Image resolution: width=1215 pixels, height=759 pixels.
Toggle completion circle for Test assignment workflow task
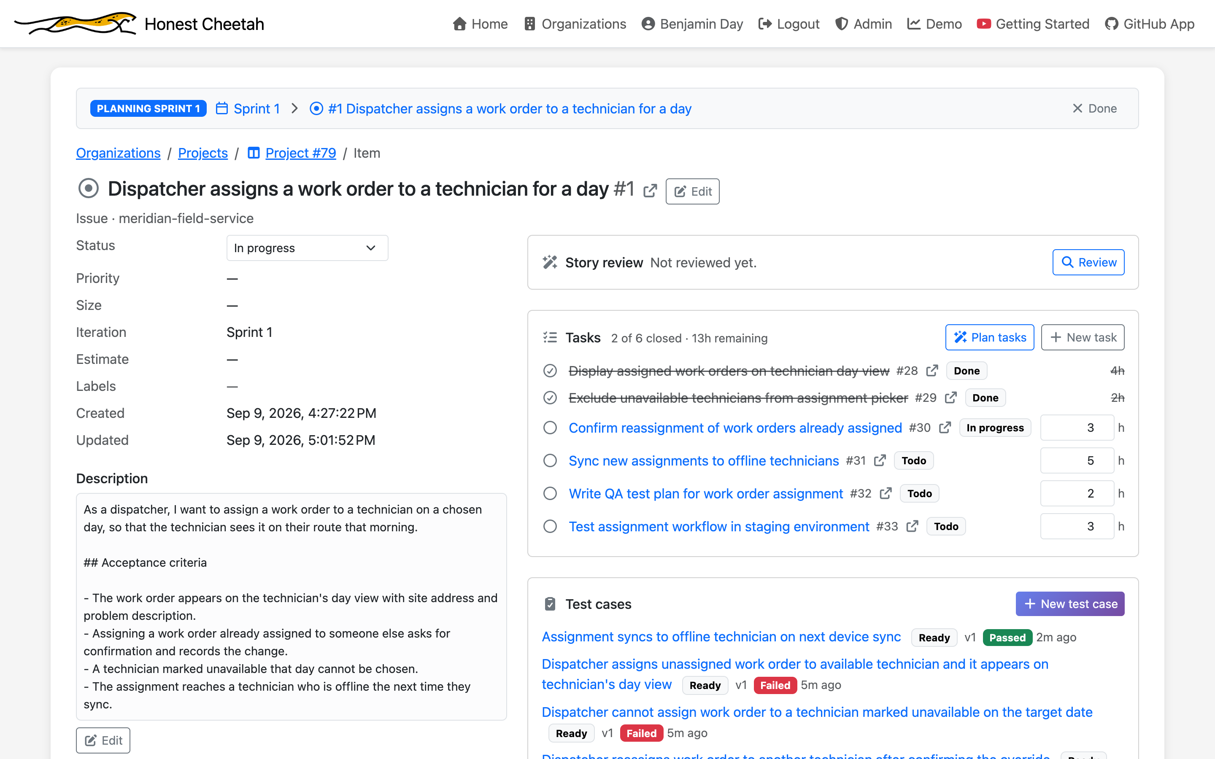550,526
